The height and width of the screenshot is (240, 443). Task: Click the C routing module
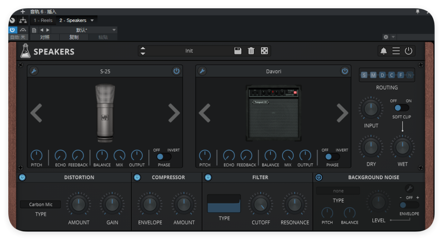[391, 75]
